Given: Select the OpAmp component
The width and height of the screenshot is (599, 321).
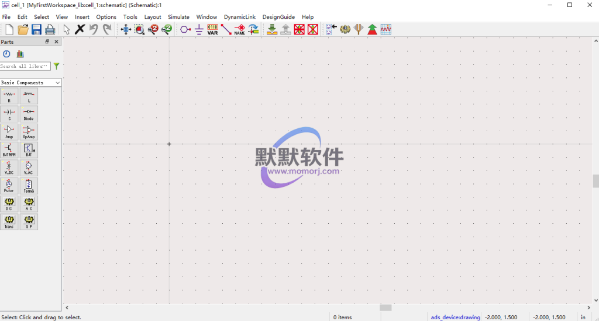Looking at the screenshot, I should click(29, 132).
